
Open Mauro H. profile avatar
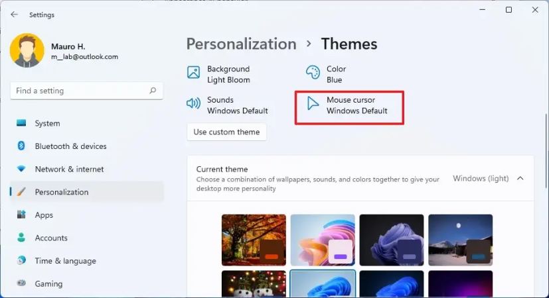[x=27, y=50]
